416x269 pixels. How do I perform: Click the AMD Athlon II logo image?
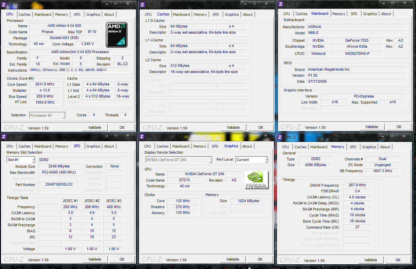117,35
